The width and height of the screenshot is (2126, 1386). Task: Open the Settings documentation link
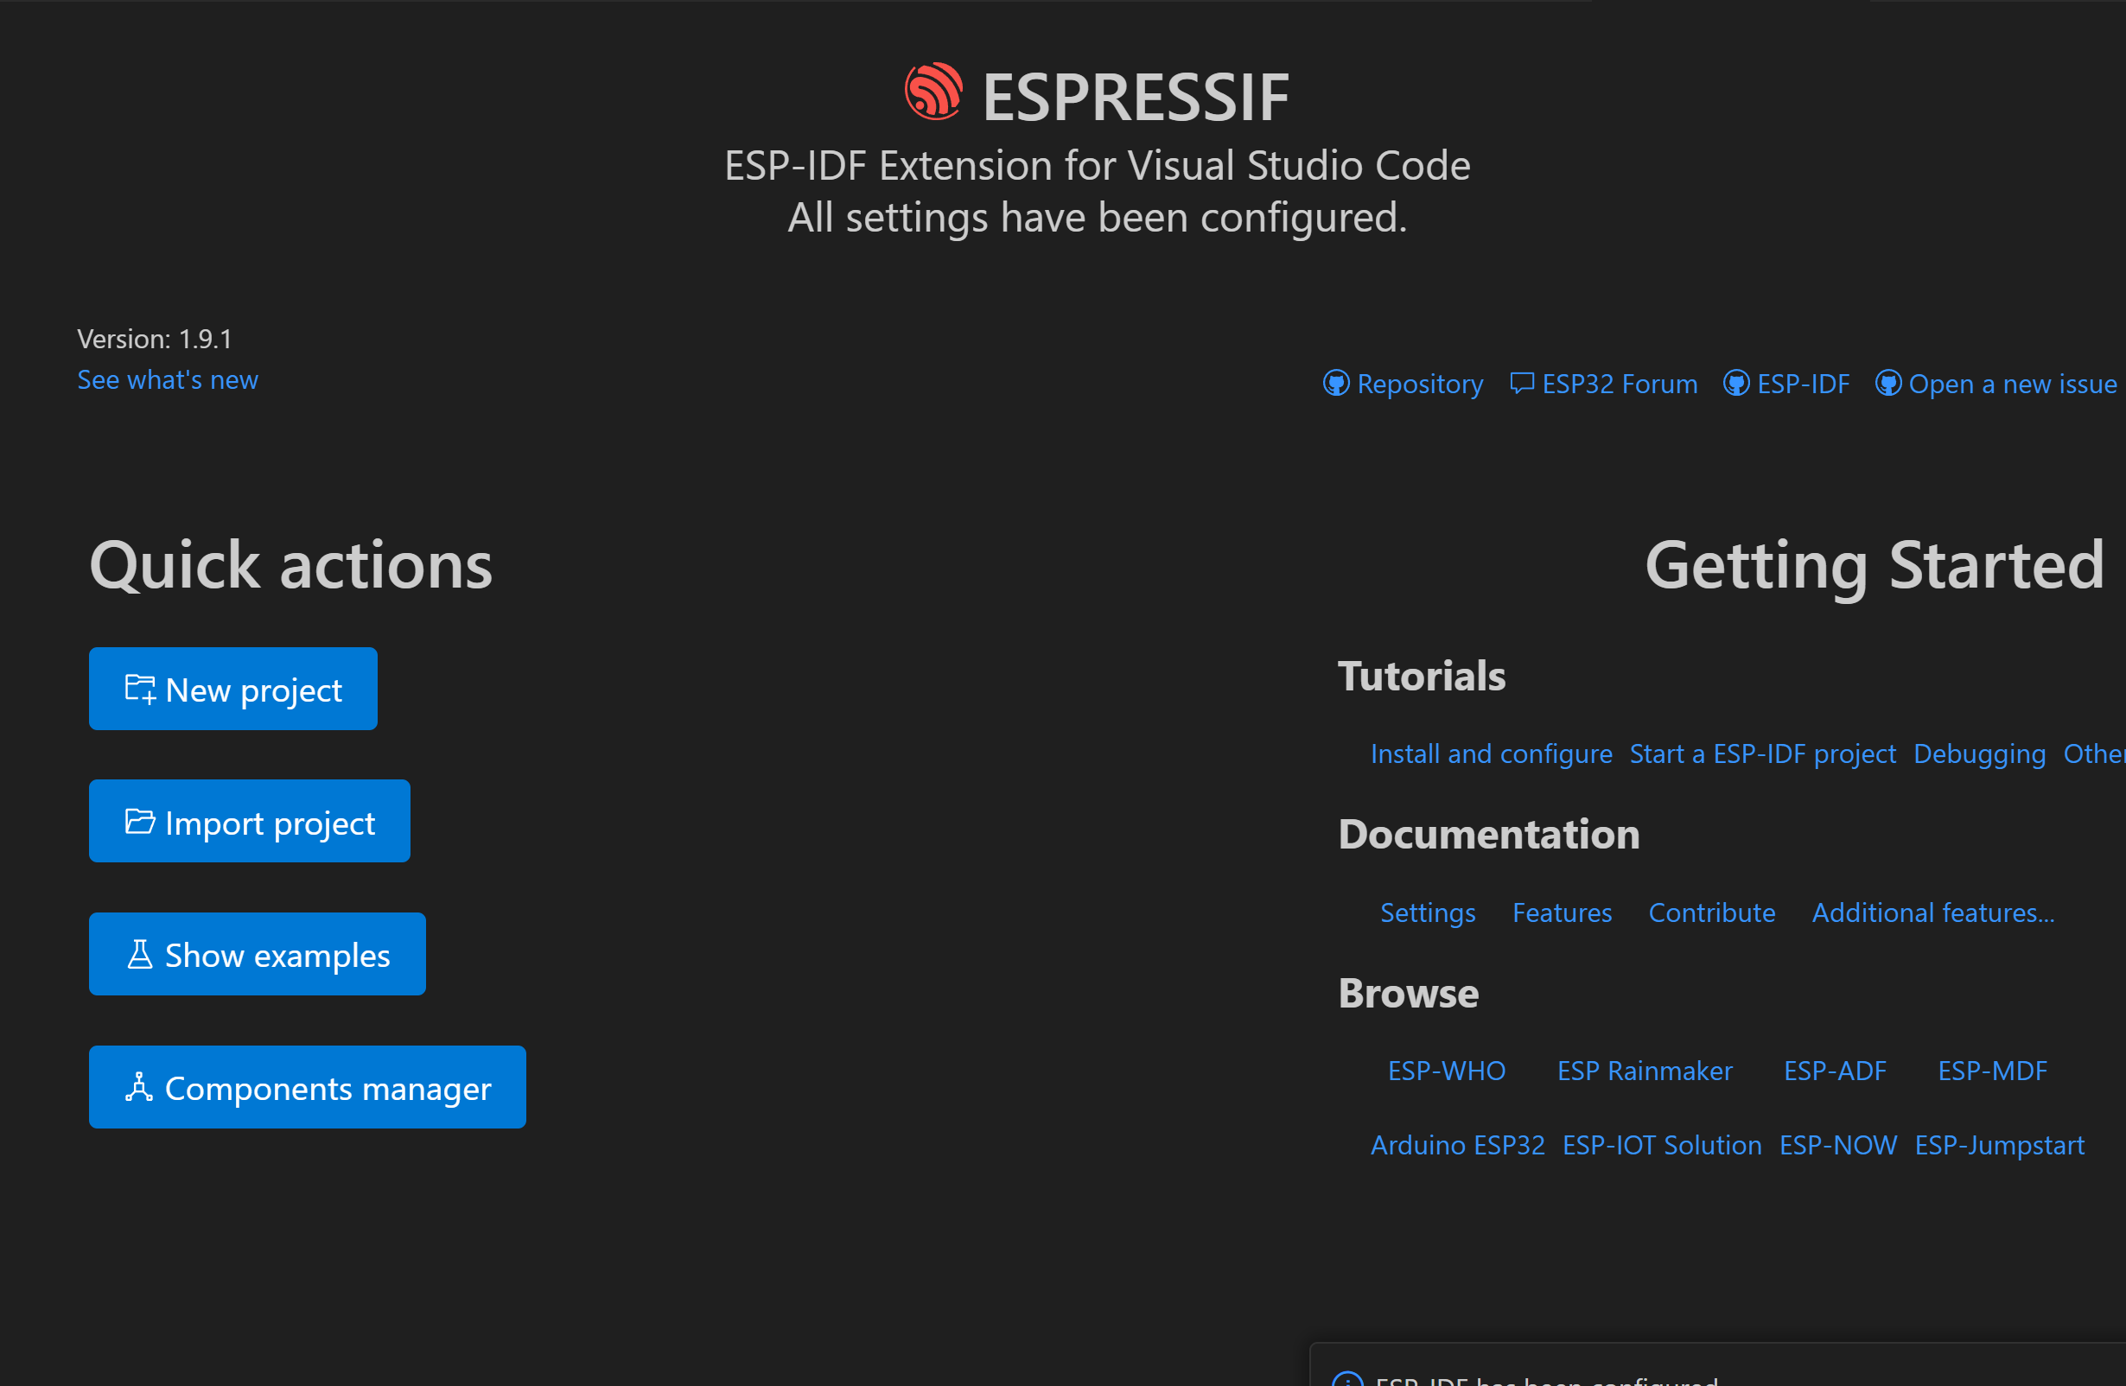(x=1428, y=912)
